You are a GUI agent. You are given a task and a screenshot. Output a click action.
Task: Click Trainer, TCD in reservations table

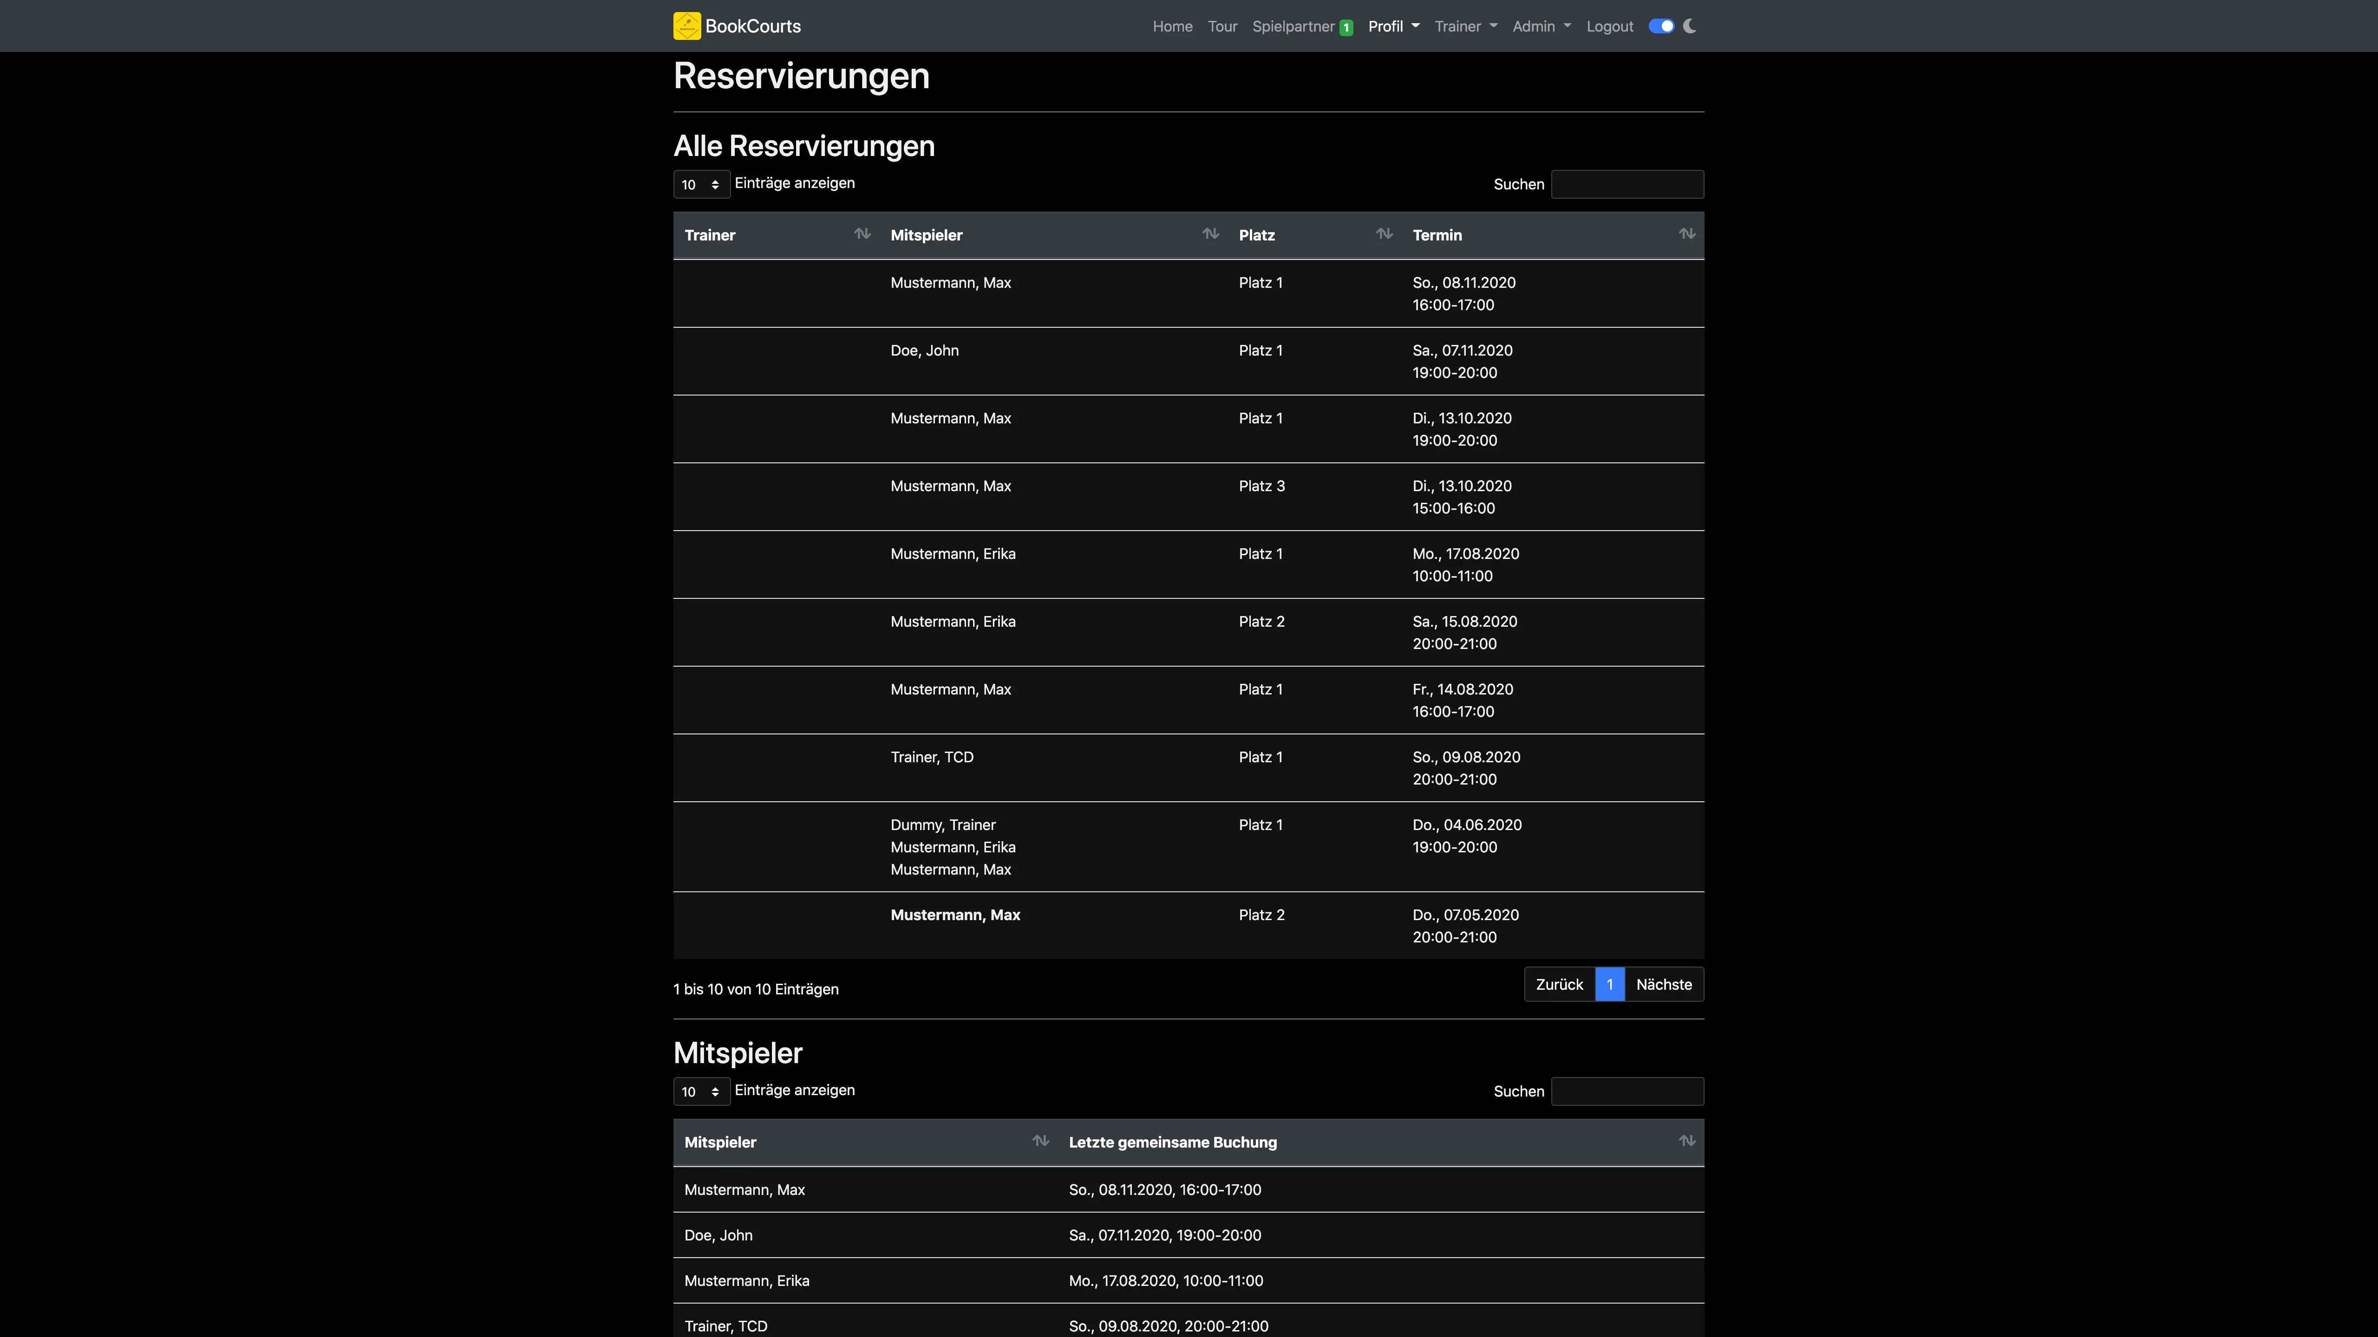coord(931,758)
